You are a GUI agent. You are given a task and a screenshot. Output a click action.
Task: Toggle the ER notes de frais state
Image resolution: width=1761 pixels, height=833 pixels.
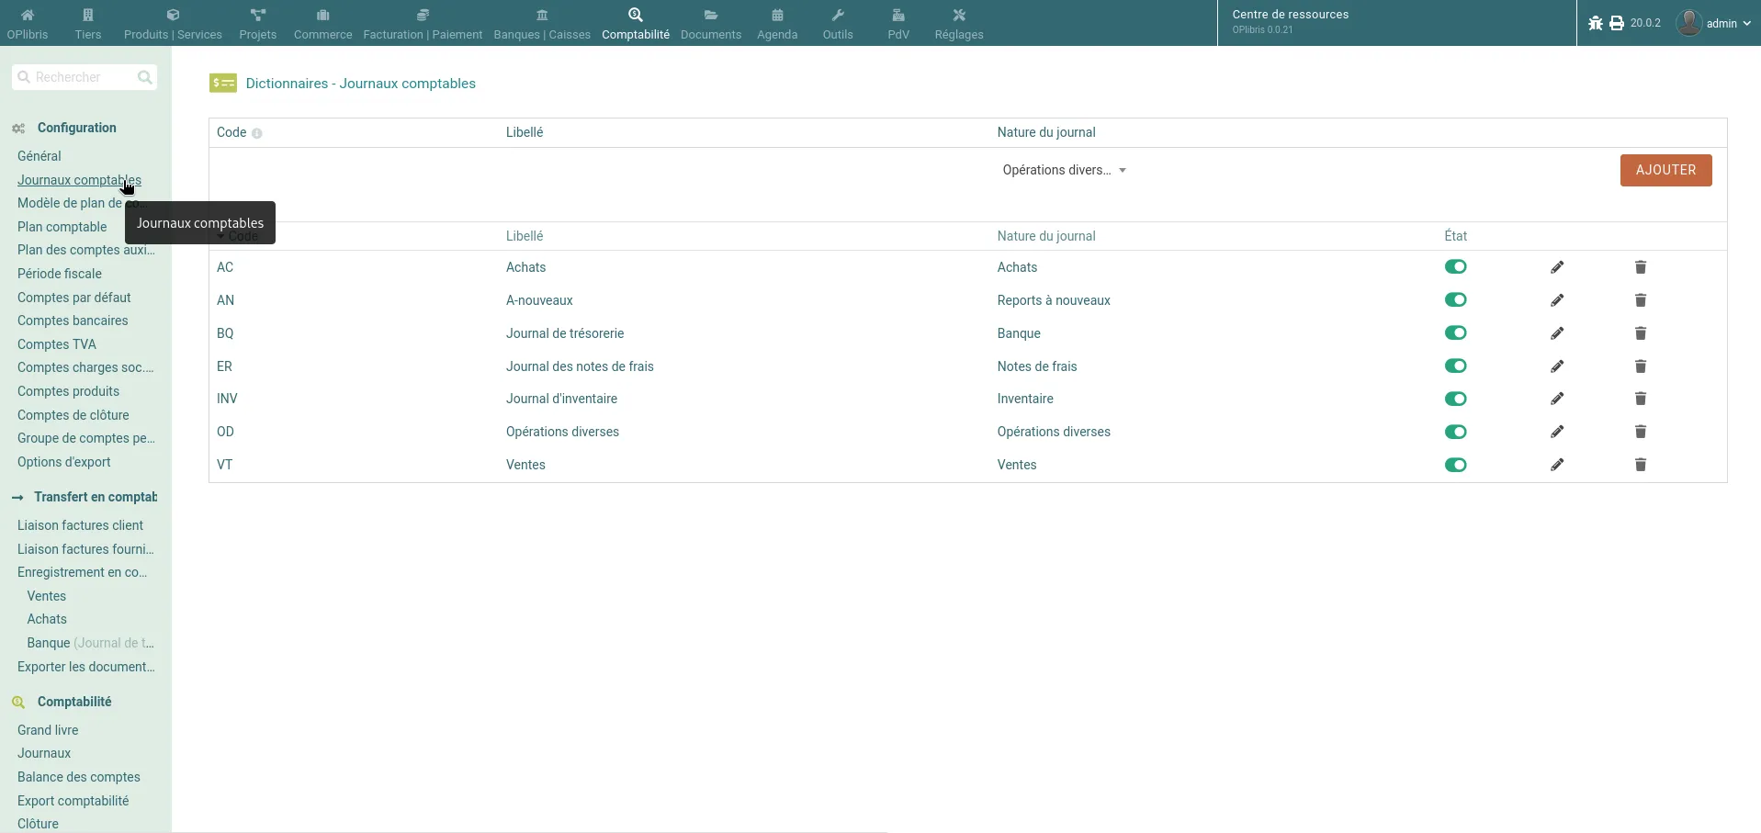tap(1455, 366)
